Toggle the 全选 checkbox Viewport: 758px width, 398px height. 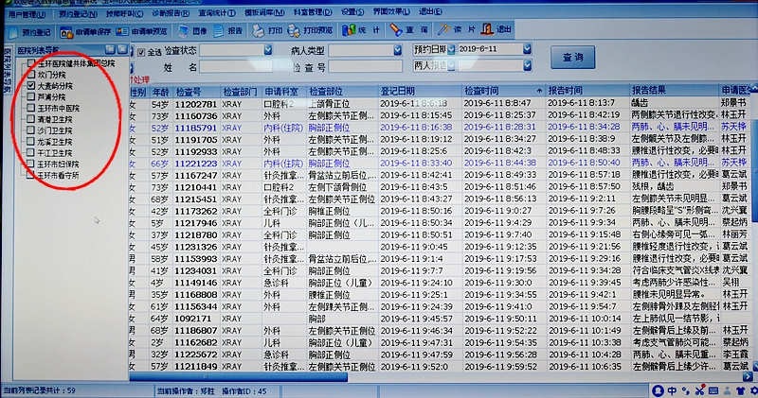pos(142,51)
